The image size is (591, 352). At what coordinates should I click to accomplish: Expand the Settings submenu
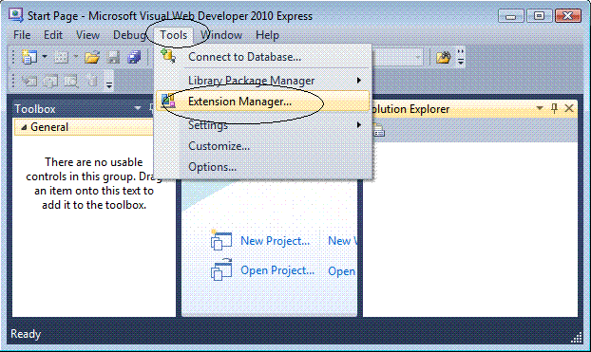[359, 124]
